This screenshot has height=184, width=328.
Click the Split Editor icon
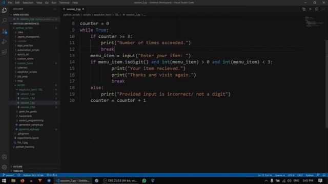pos(317,9)
